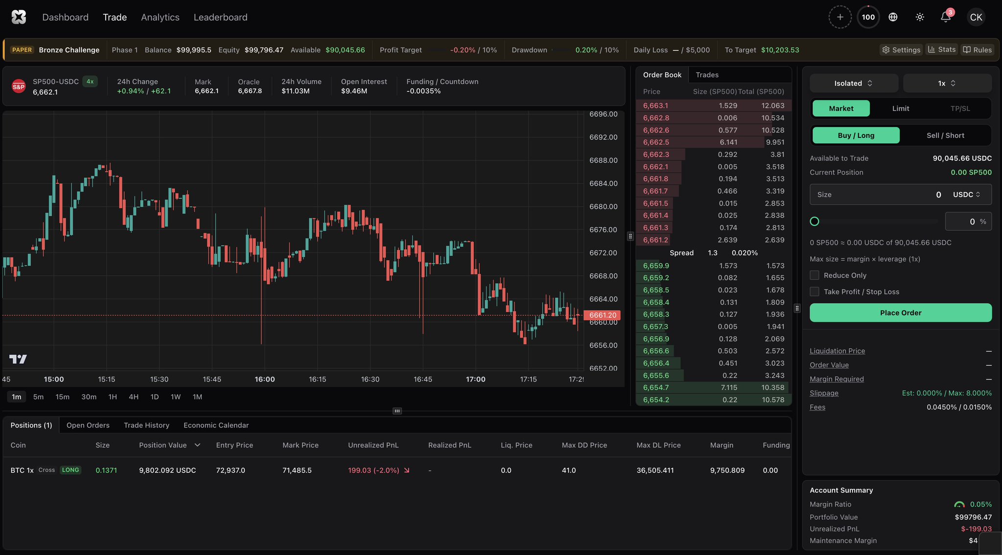
Task: Click the app logo icon
Action: (19, 17)
